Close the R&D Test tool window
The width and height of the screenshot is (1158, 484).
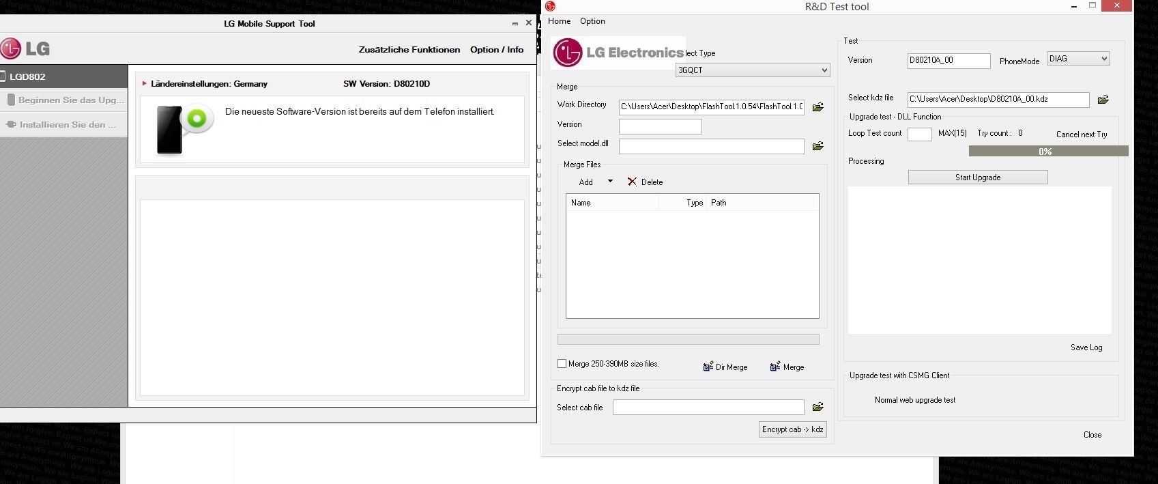(x=1117, y=5)
